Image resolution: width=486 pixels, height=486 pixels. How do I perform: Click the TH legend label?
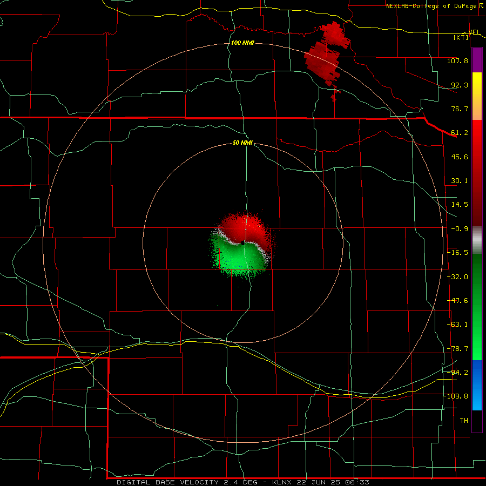[464, 421]
